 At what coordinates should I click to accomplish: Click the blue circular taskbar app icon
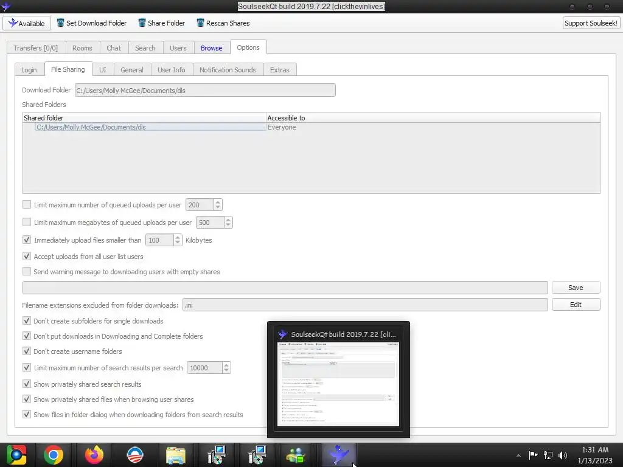coord(135,455)
